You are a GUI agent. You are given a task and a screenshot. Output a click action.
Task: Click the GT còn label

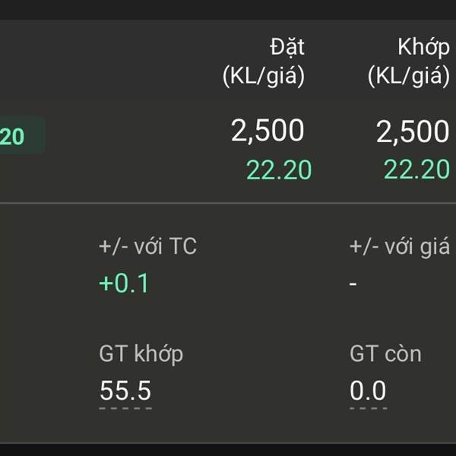pyautogui.click(x=385, y=353)
